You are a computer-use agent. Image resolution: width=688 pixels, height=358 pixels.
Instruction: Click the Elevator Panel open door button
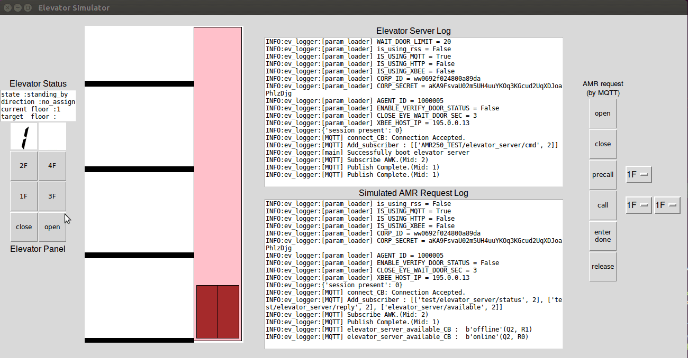coord(52,227)
